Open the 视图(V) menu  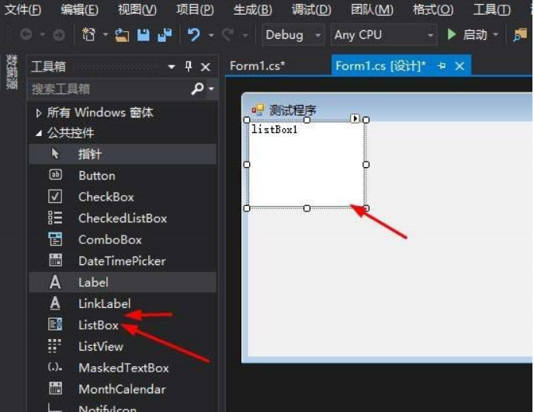pos(137,9)
